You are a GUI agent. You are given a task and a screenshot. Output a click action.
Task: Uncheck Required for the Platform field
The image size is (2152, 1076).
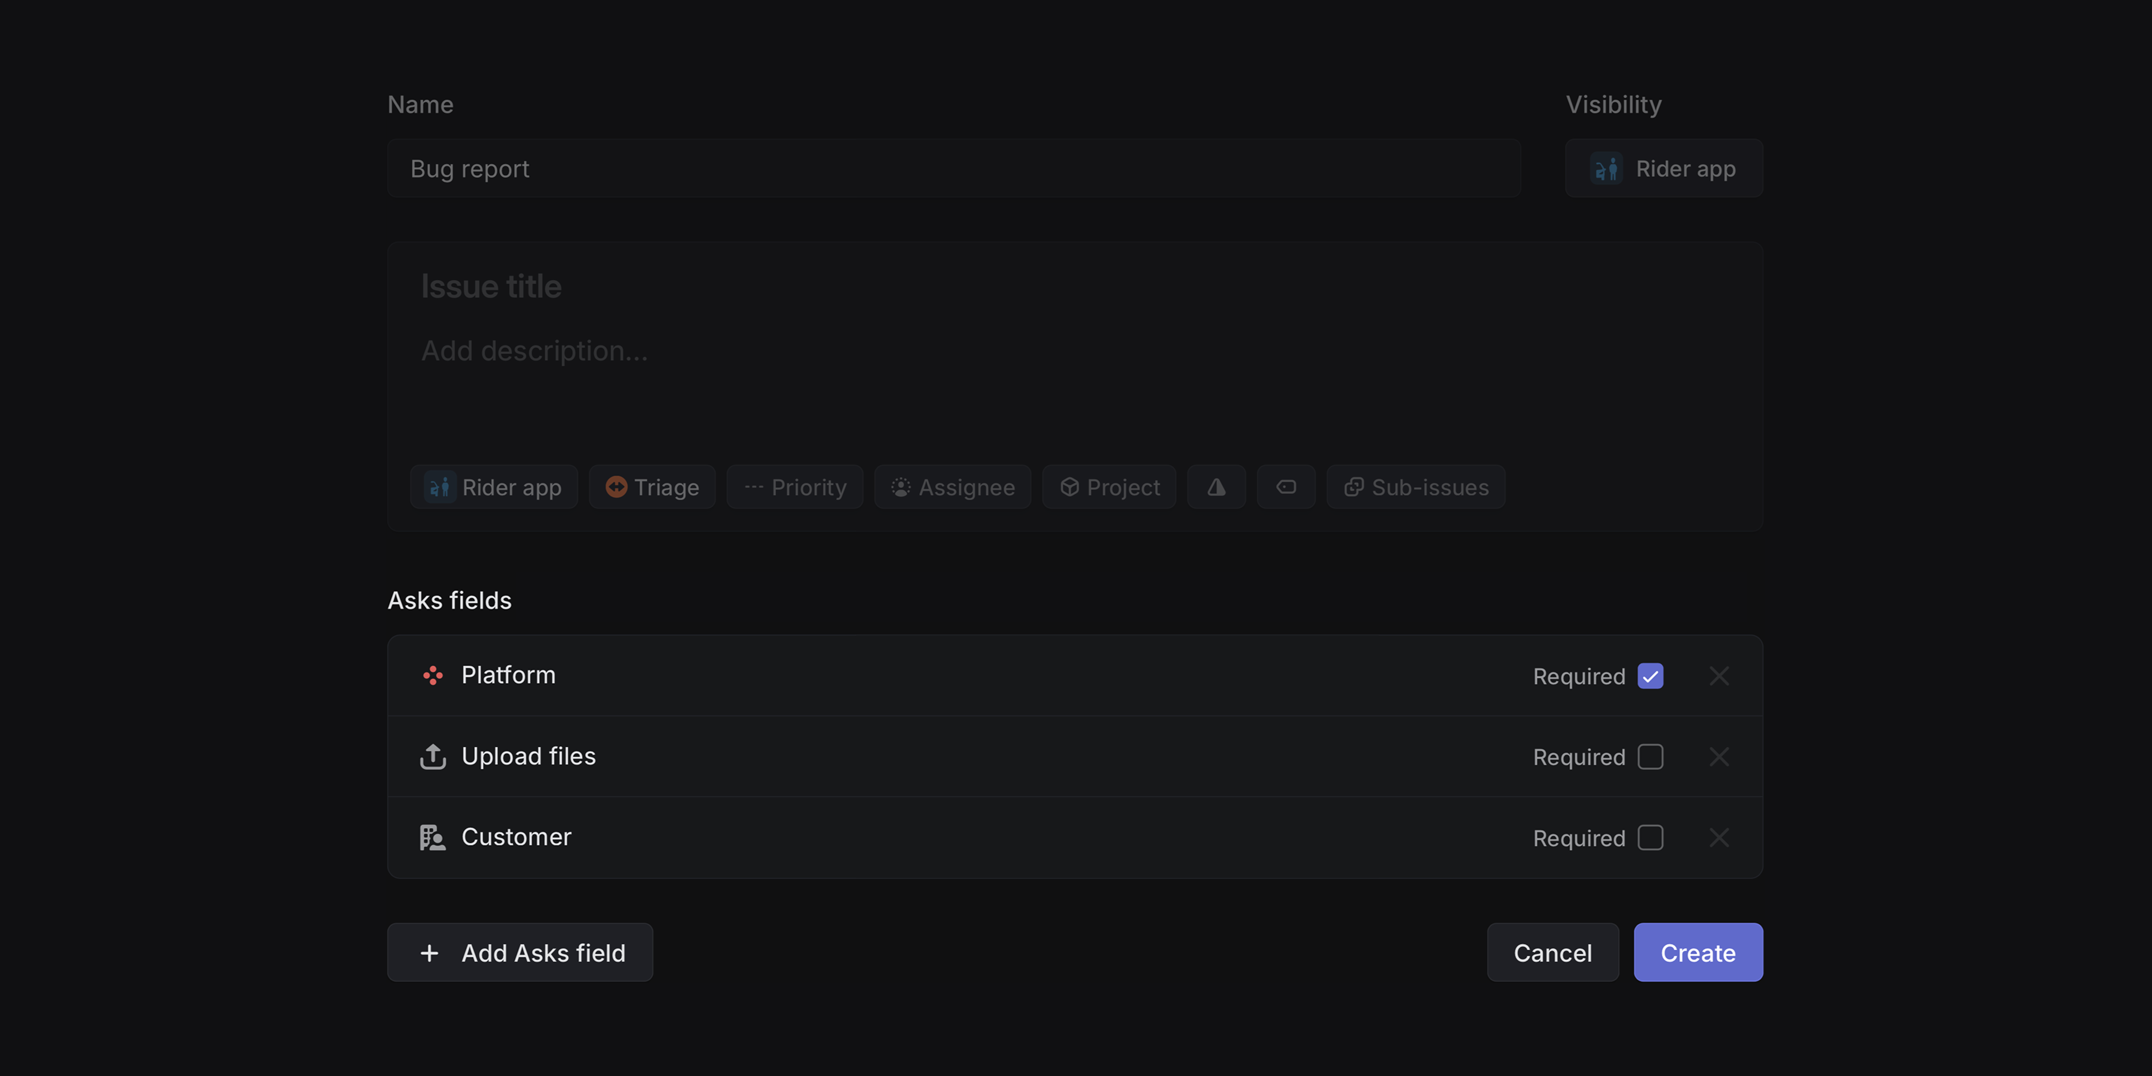(x=1650, y=676)
